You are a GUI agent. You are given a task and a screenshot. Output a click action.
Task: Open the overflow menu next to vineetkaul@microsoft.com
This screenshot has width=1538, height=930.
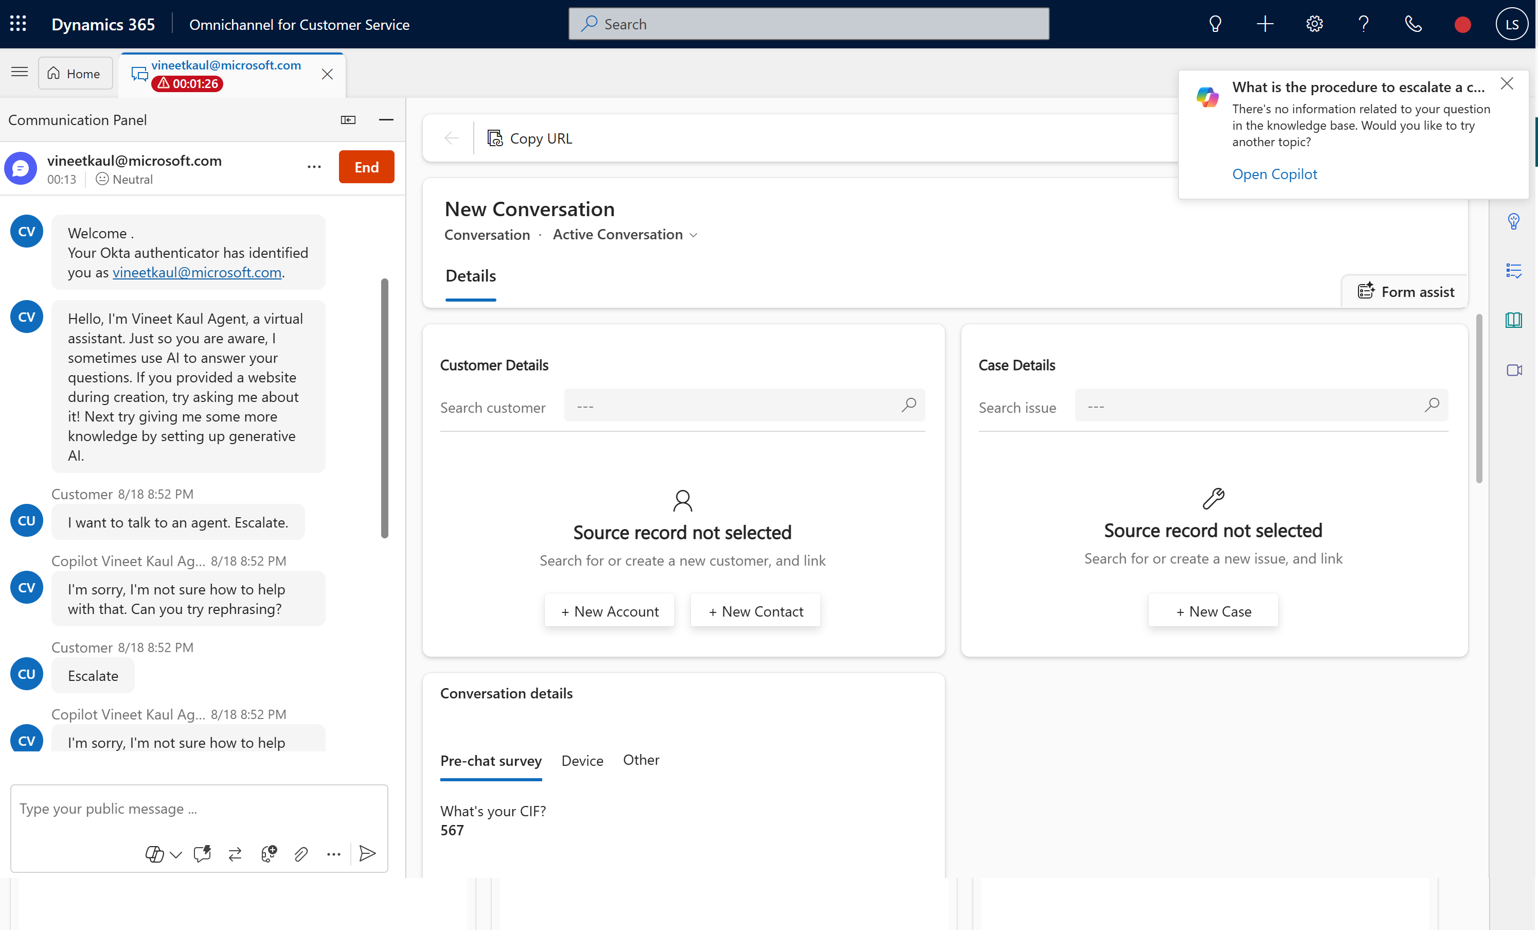coord(315,167)
